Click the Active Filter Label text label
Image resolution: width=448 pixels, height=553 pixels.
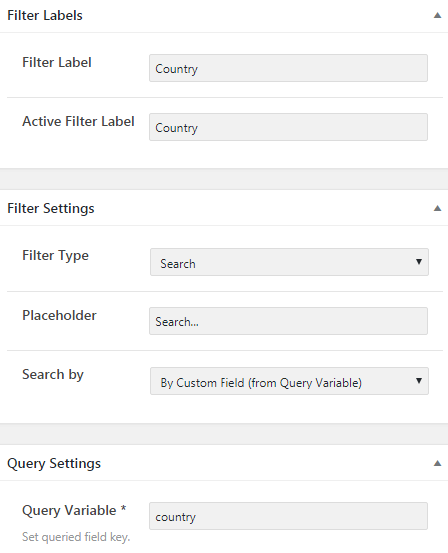[x=78, y=121]
